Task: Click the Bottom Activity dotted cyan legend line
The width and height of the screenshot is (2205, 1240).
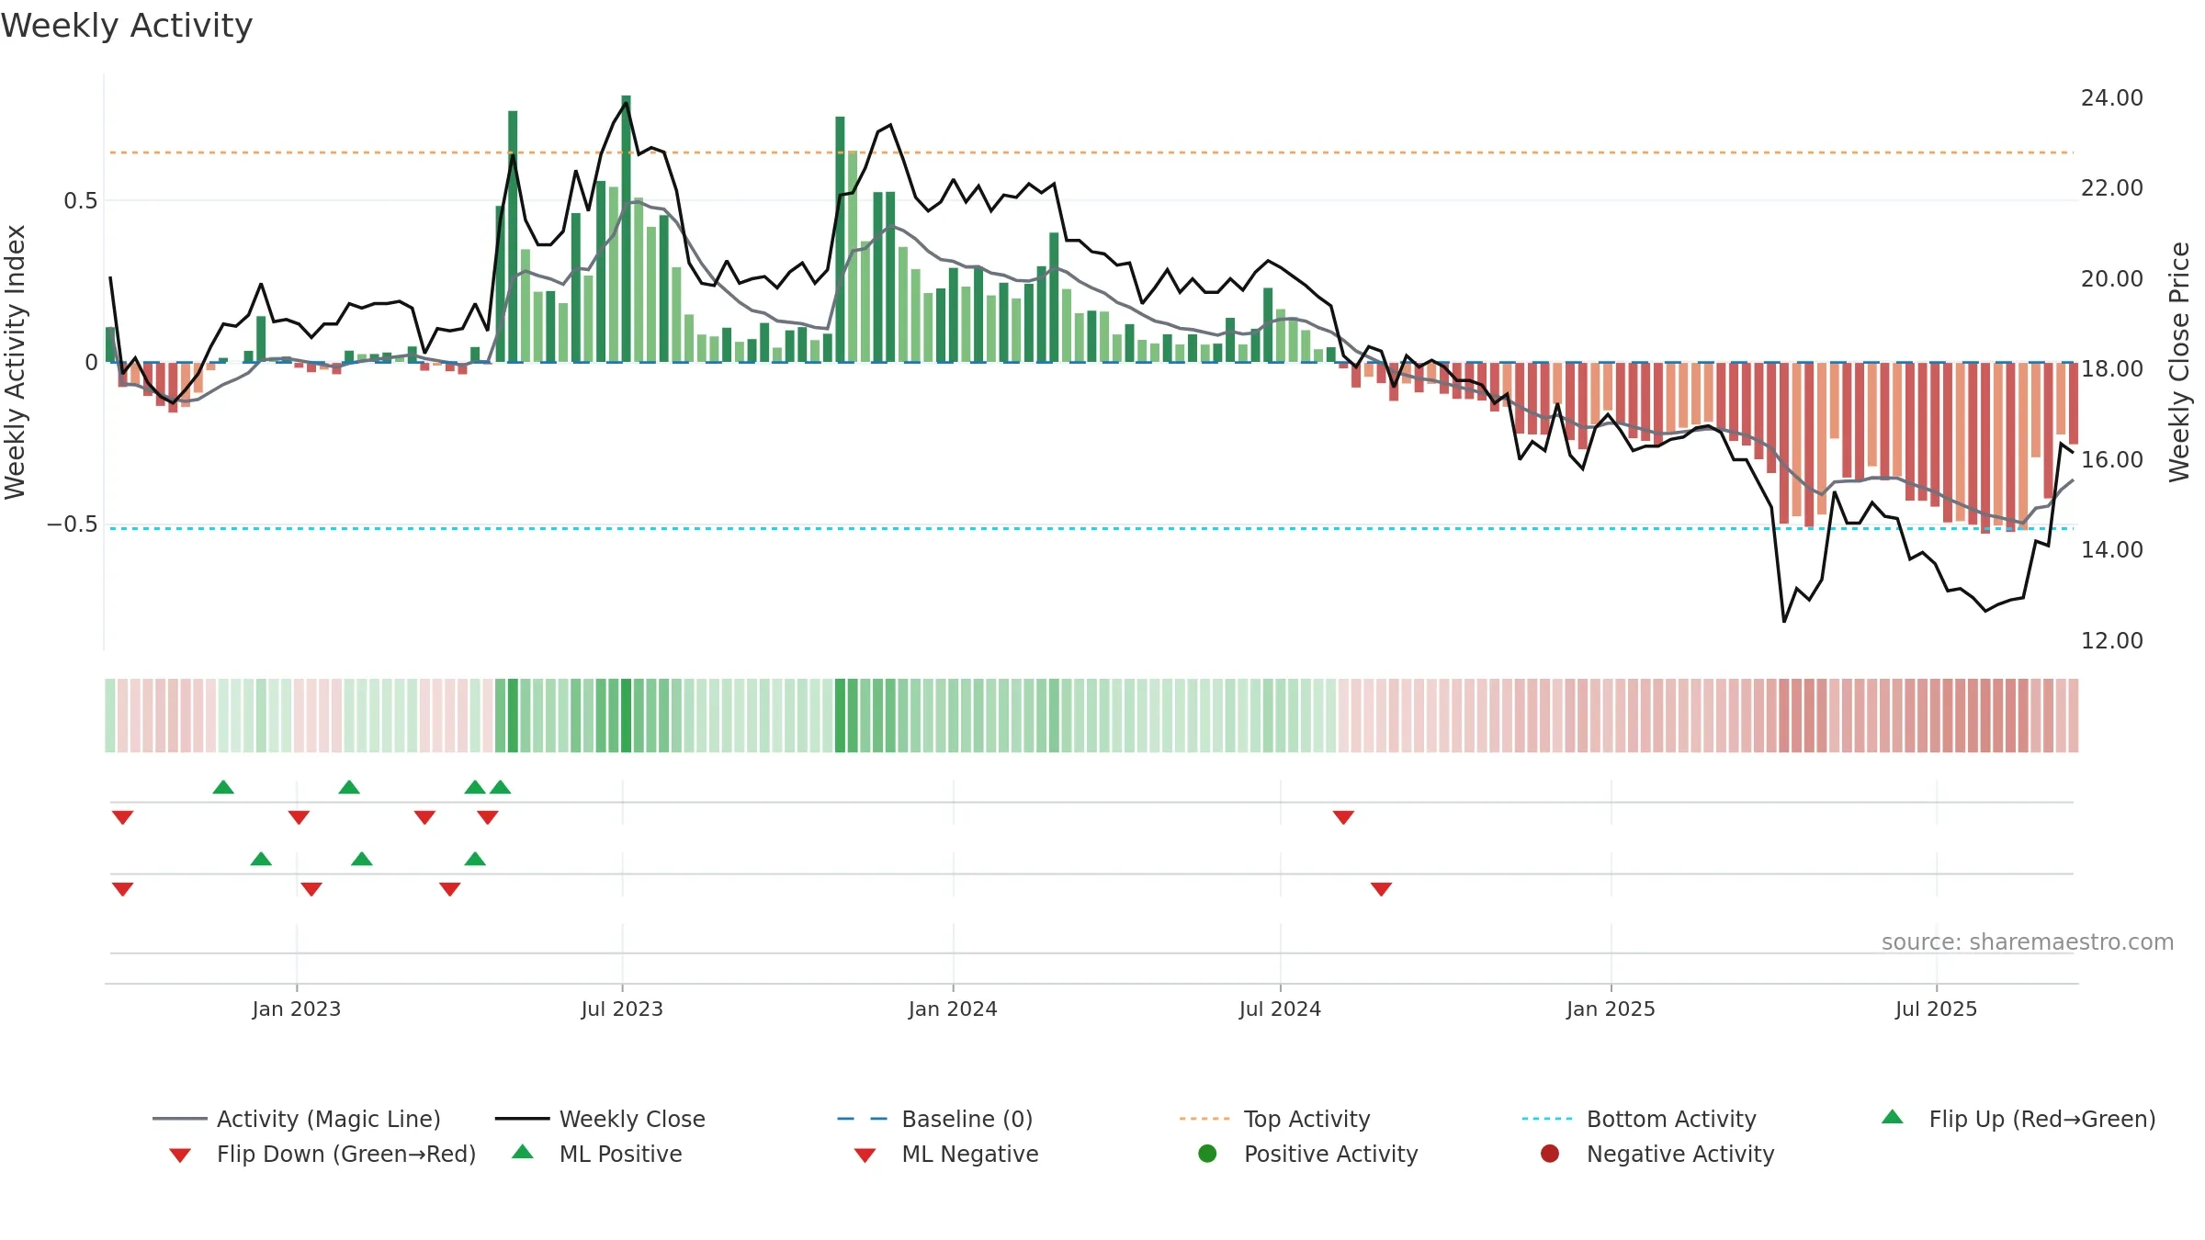Action: click(1547, 1119)
